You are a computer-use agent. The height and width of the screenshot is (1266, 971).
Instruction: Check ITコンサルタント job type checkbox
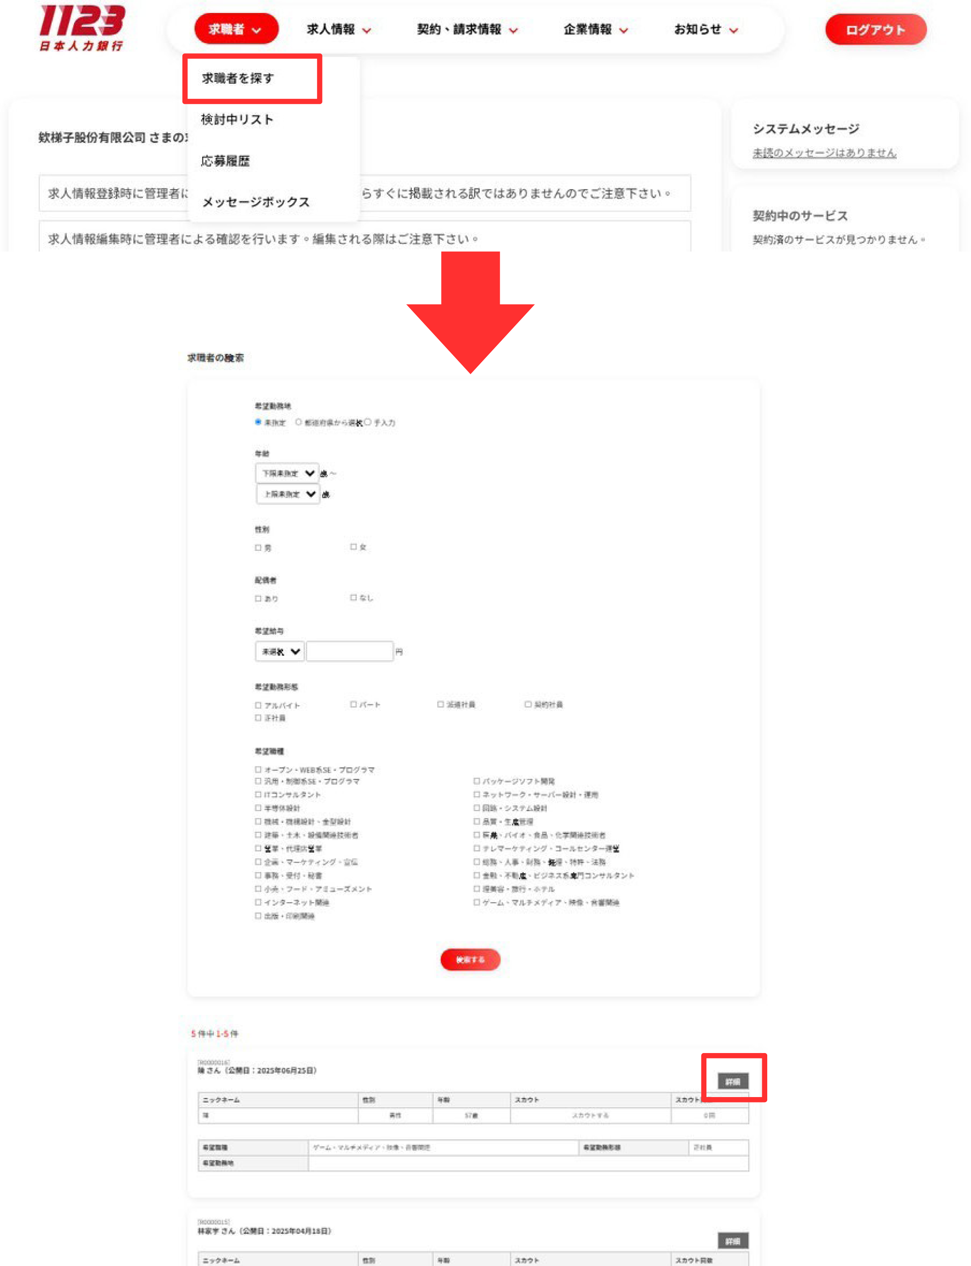(x=258, y=794)
